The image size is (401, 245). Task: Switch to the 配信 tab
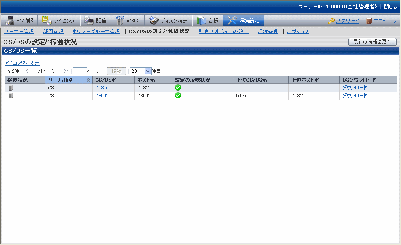pyautogui.click(x=96, y=20)
